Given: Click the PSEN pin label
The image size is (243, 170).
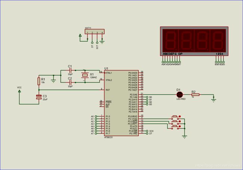Looking at the screenshot, I should [108, 102].
